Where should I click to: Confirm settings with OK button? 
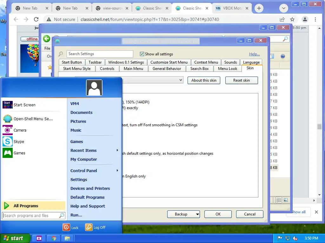(218, 214)
